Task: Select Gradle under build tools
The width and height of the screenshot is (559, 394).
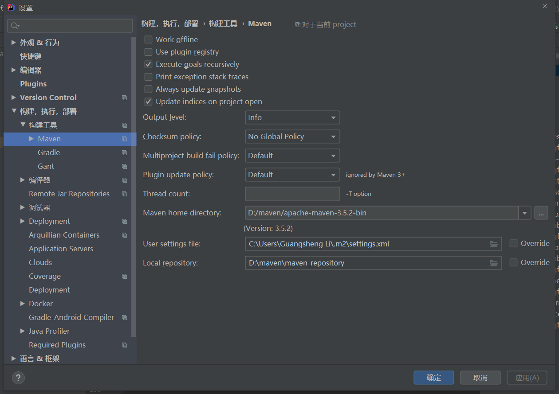Action: 49,152
